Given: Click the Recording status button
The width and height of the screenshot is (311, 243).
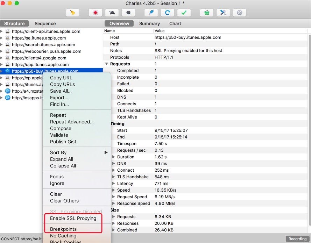Looking at the screenshot, I should [x=297, y=239].
